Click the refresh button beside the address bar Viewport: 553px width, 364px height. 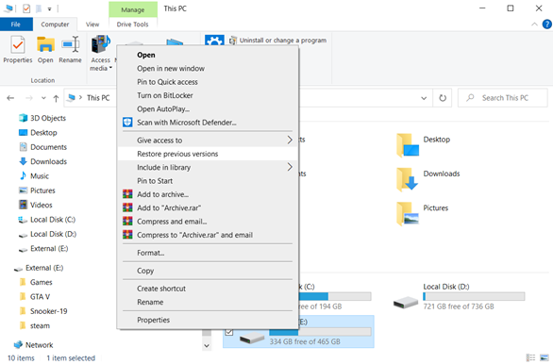pyautogui.click(x=443, y=98)
